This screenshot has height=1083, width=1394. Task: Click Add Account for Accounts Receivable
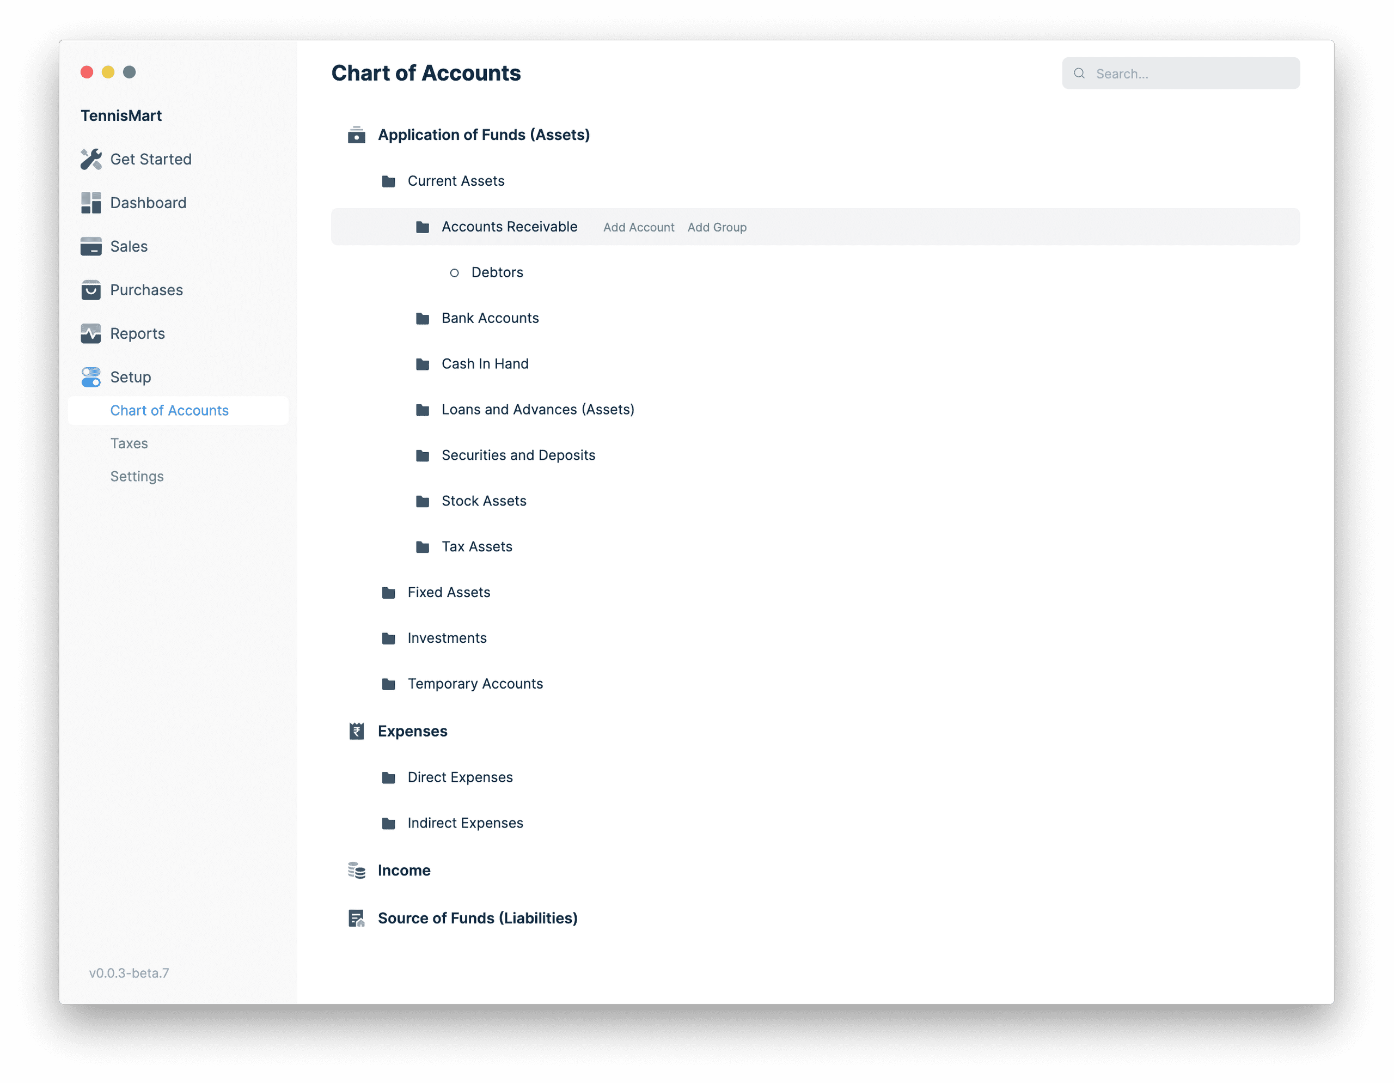click(638, 227)
